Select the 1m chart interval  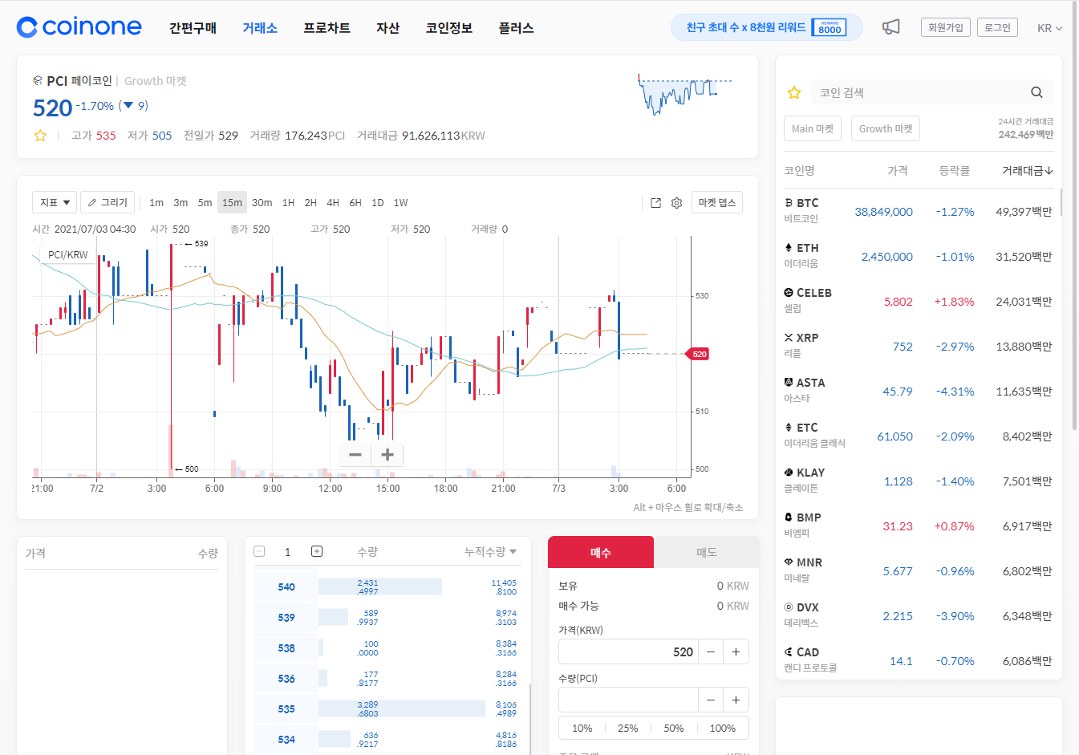156,203
